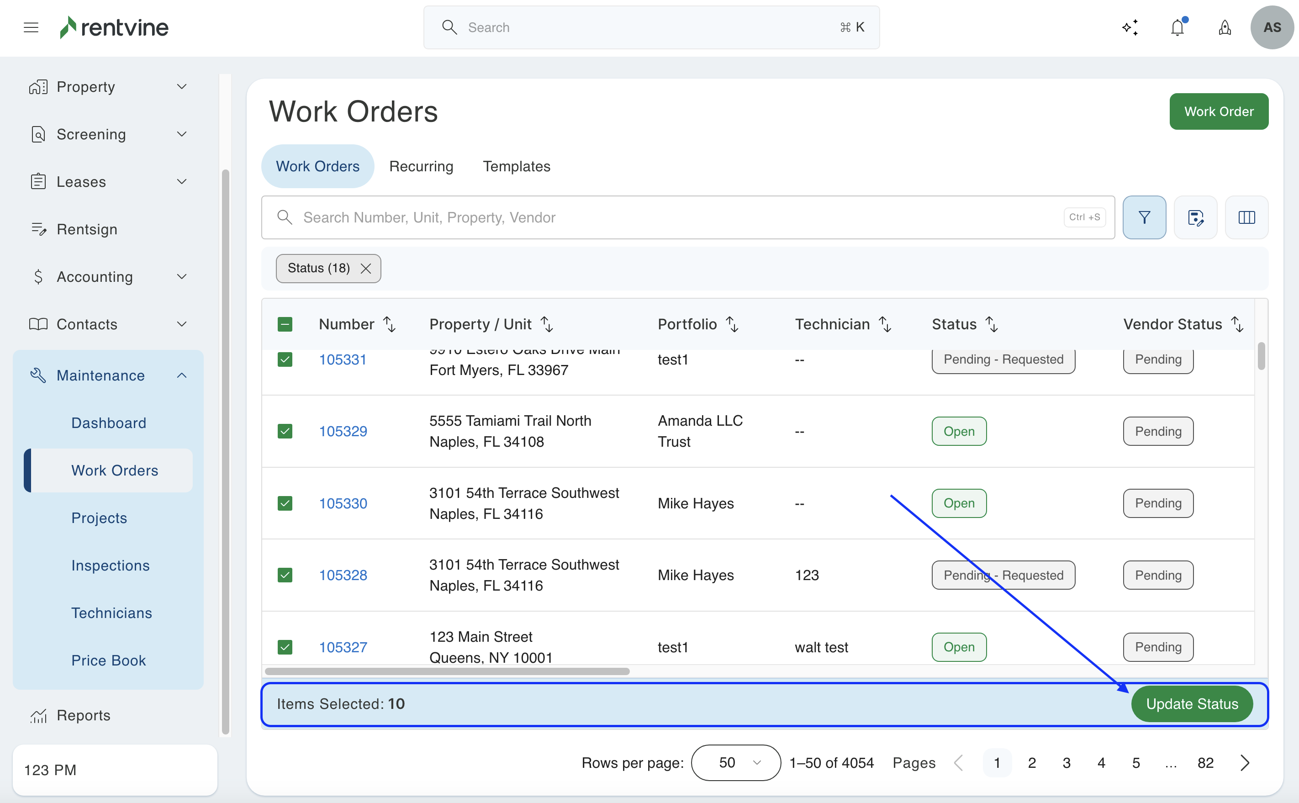1299x803 pixels.
Task: Open the rows per page dropdown
Action: coord(735,763)
